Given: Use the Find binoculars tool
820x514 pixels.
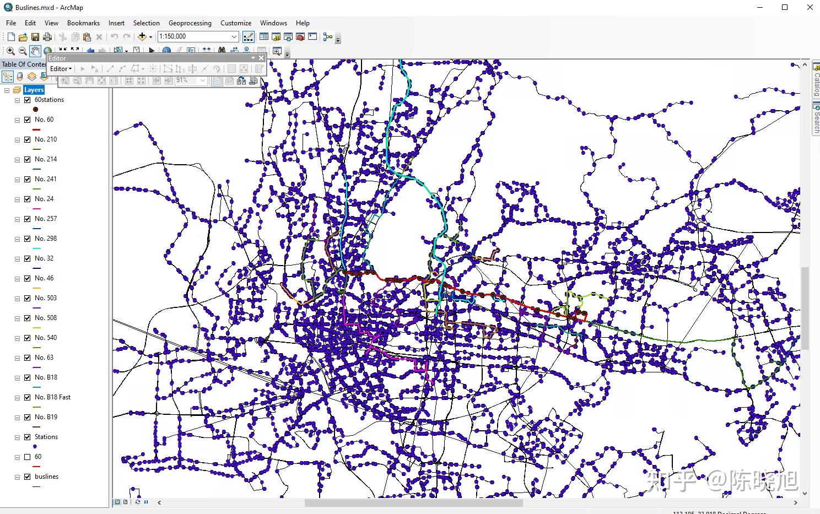Looking at the screenshot, I should 222,51.
